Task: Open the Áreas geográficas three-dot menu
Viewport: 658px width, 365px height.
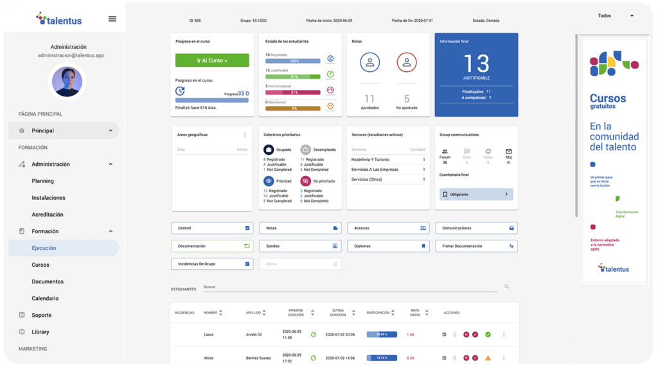Action: (245, 135)
